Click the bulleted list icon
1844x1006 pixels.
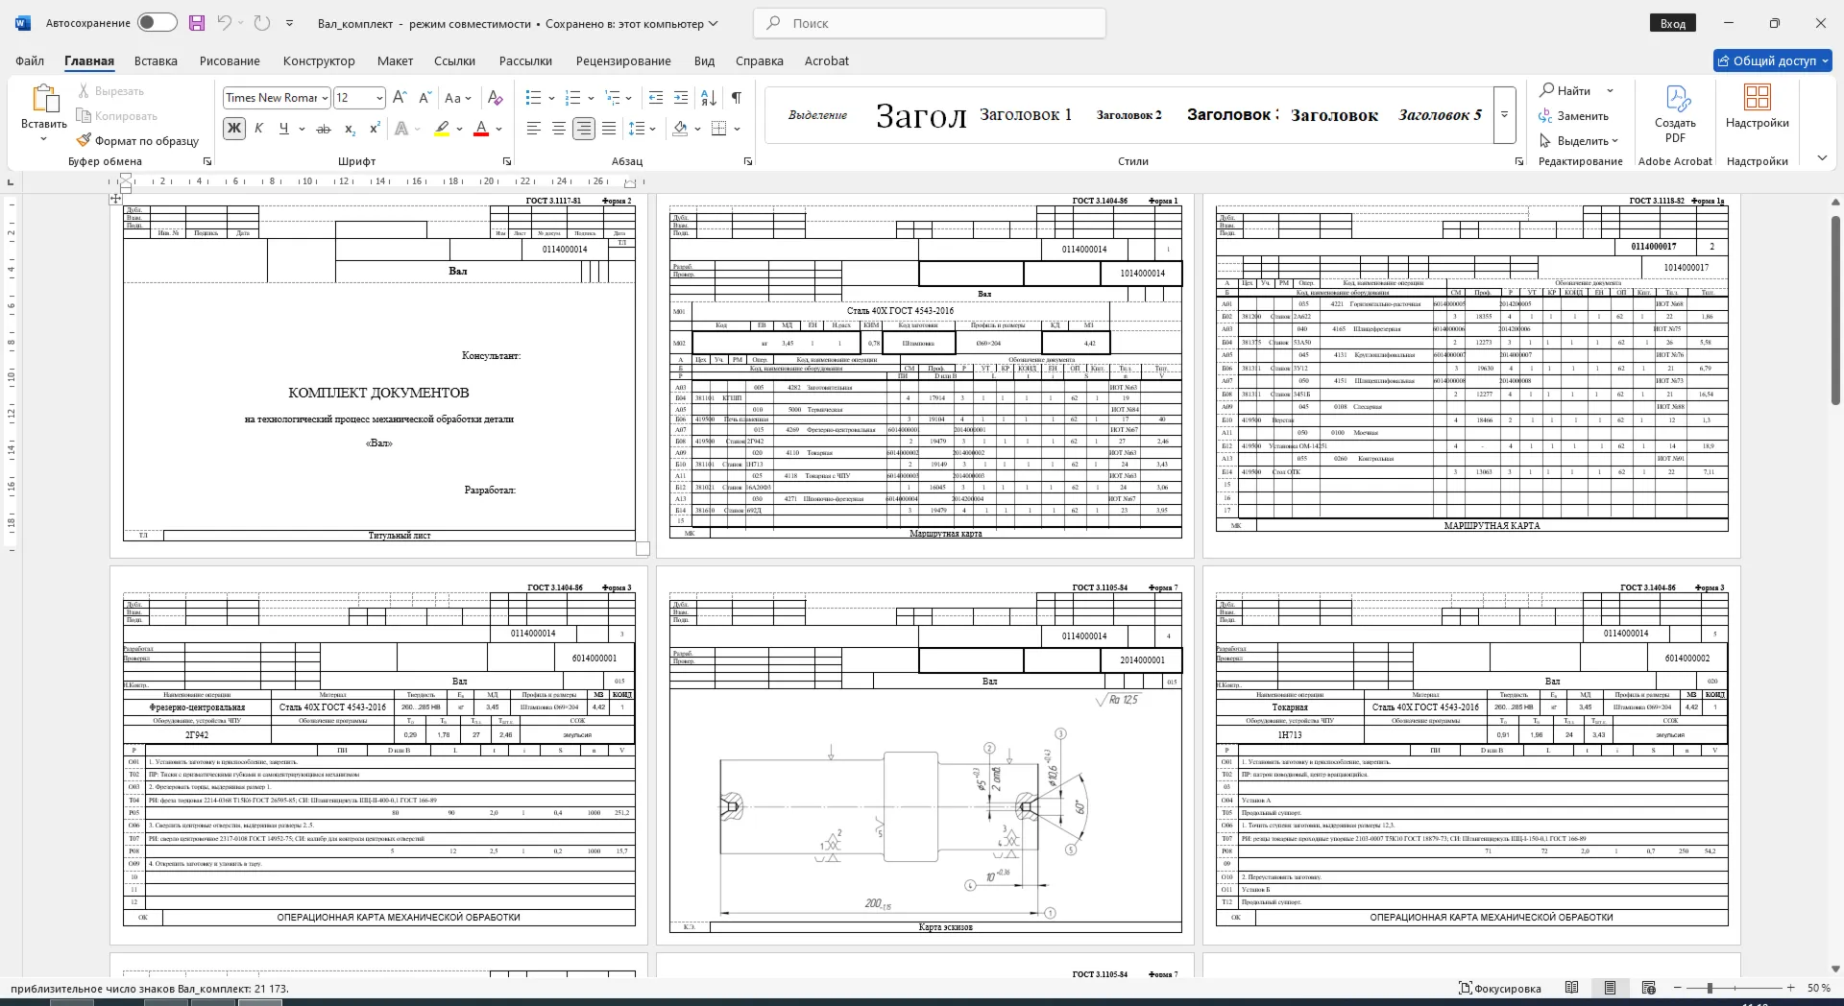tap(534, 97)
